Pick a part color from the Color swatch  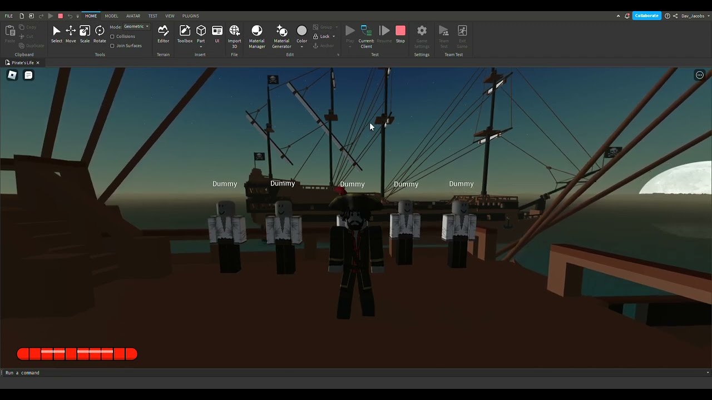tap(301, 31)
